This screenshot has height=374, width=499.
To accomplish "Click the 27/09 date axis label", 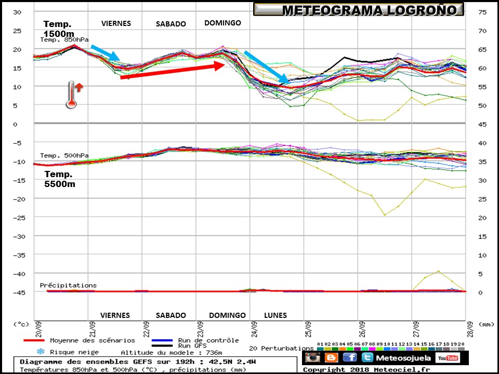I will 416,329.
